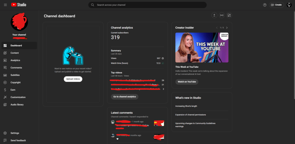Click the top video with 21 views

pyautogui.click(x=137, y=85)
